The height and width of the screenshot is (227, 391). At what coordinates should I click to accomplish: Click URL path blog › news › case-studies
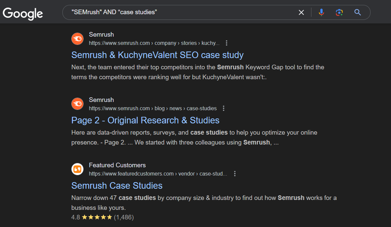pos(153,108)
